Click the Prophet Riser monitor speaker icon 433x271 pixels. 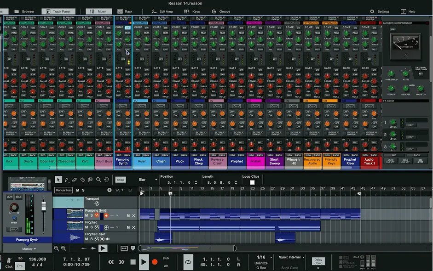[107, 239]
